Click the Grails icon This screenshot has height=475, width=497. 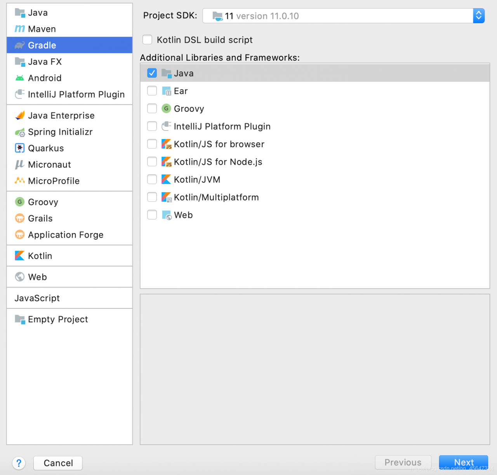tap(20, 218)
